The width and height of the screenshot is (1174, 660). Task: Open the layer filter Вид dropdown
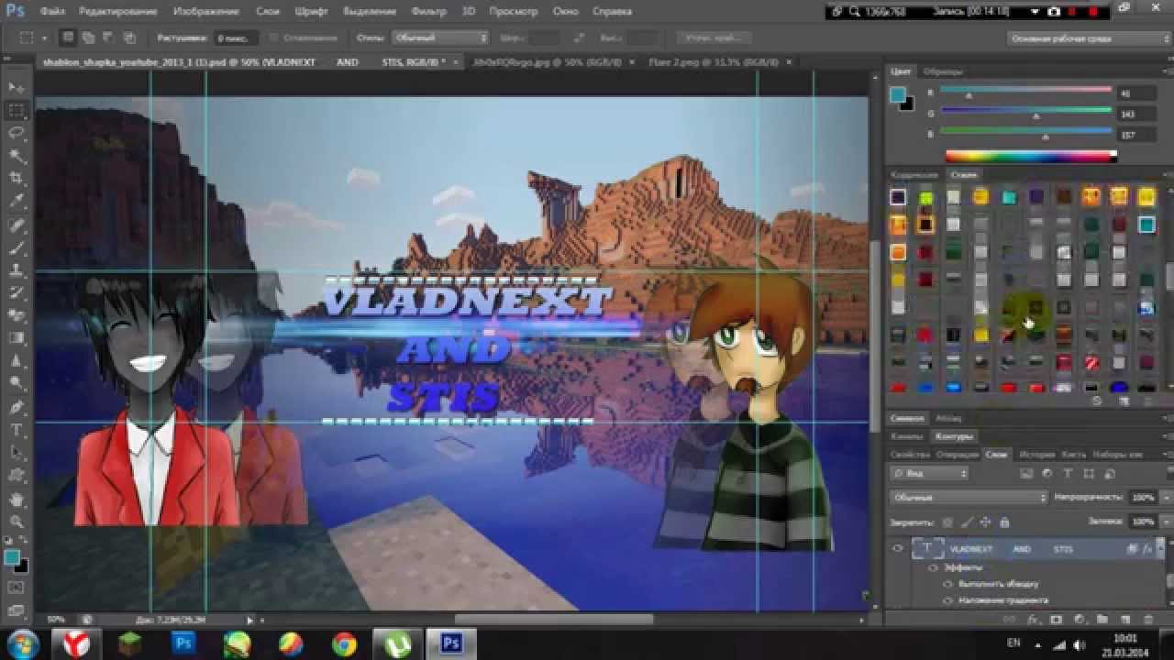928,474
